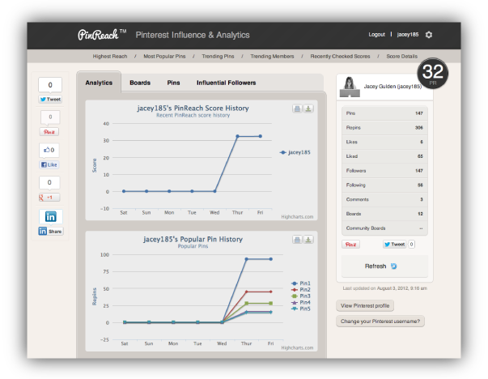This screenshot has height=379, width=488.
Task: Toggle Pin4 series in legend
Action: coord(300,302)
